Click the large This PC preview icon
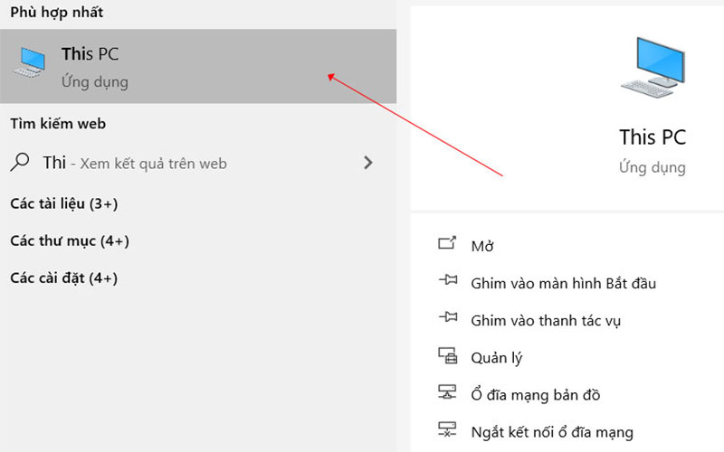 click(x=653, y=67)
